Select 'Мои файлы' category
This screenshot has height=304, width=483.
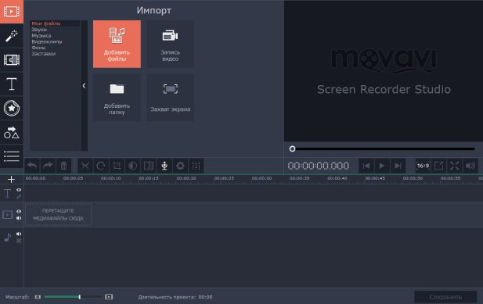(46, 23)
